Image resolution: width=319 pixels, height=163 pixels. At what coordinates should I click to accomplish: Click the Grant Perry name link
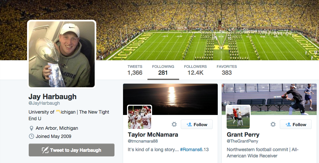point(243,134)
